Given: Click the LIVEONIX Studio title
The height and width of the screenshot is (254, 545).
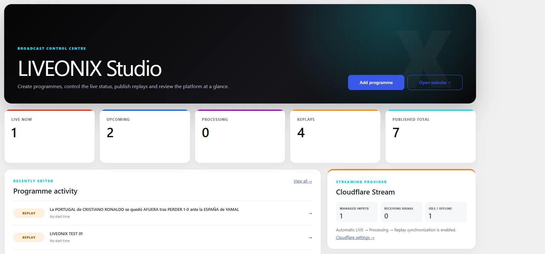Looking at the screenshot, I should pyautogui.click(x=90, y=68).
